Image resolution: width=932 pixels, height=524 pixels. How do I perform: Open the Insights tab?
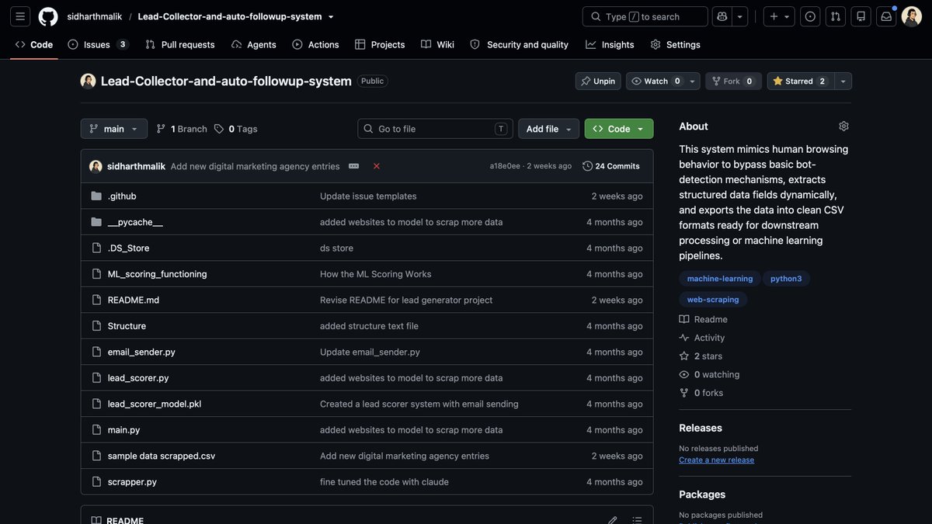pyautogui.click(x=610, y=44)
